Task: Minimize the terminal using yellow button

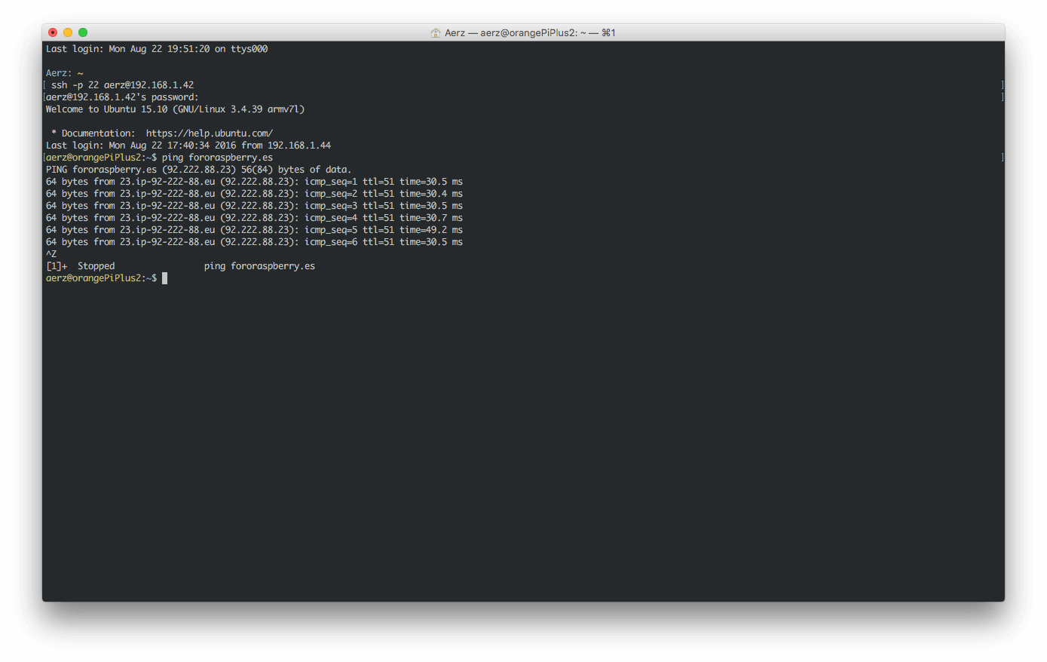Action: (68, 32)
